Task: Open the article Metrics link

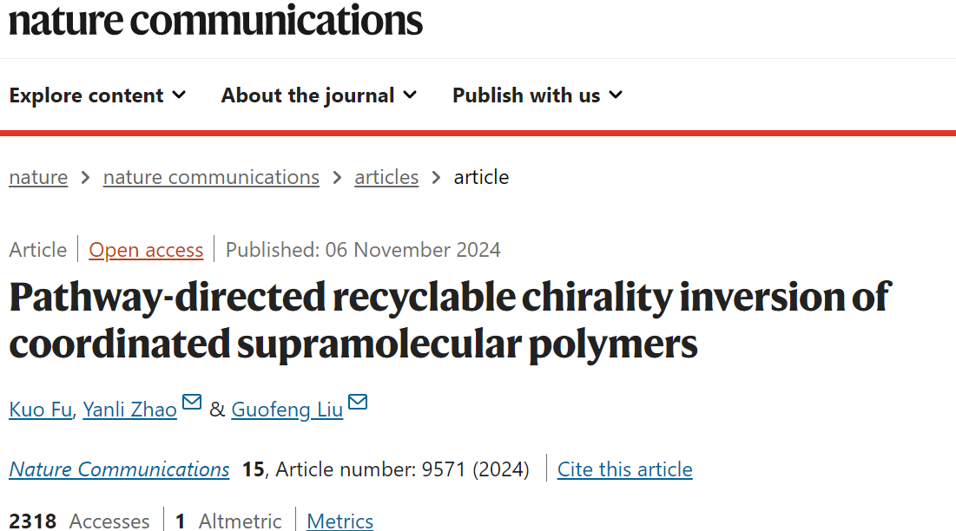Action: (340, 521)
